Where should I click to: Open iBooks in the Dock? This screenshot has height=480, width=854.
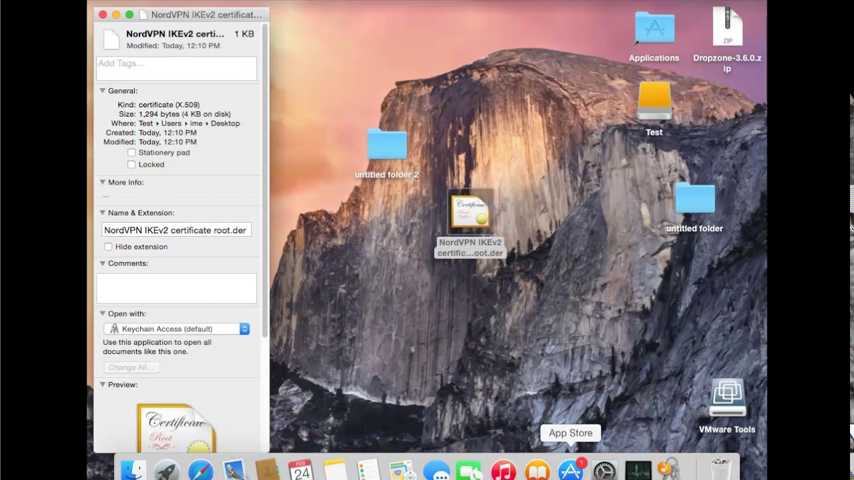537,469
